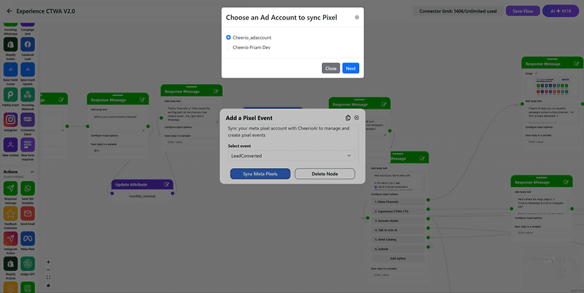Image resolution: width=584 pixels, height=293 pixels.
Task: Collapse the Actions section chevron
Action: 32,172
